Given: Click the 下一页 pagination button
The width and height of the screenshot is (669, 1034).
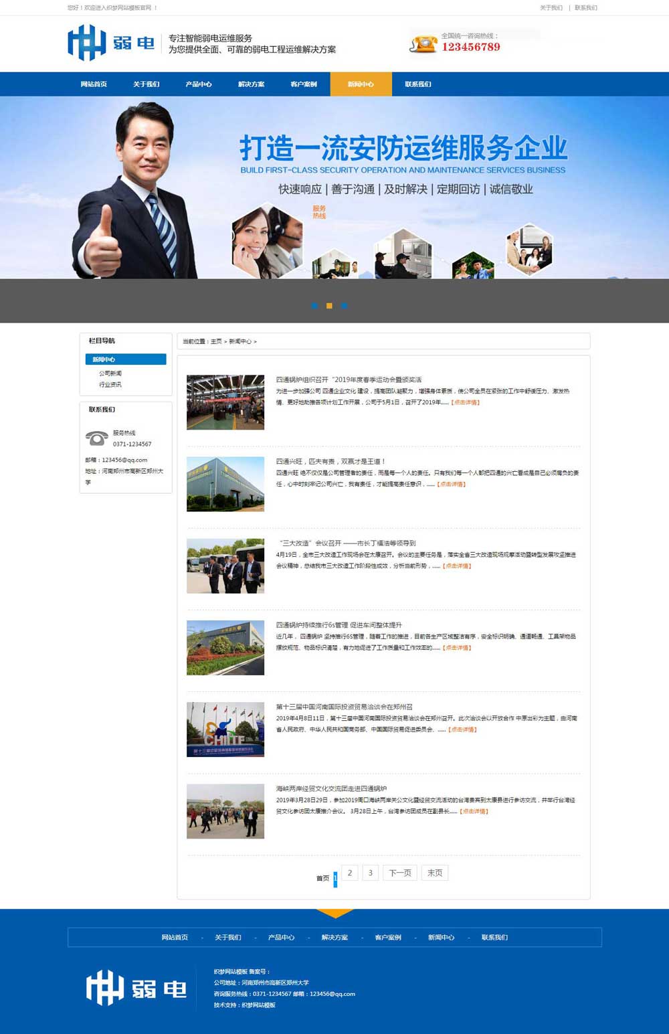Looking at the screenshot, I should pos(399,872).
